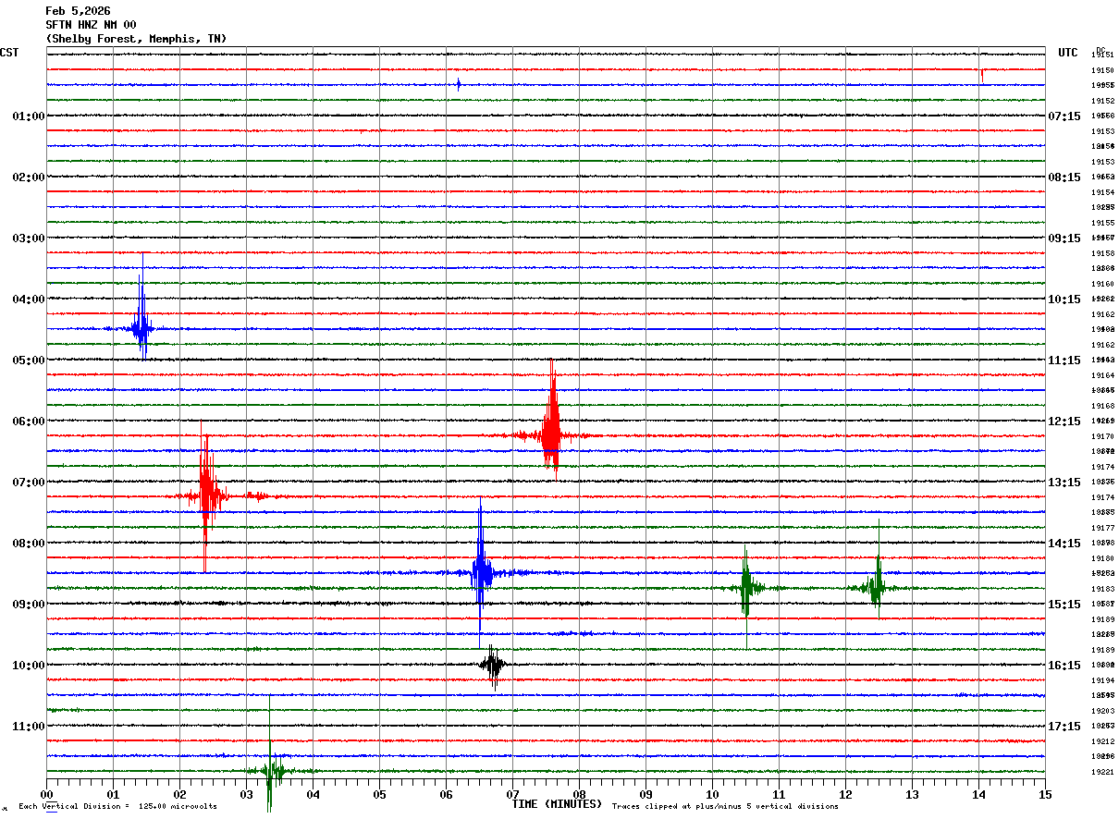Click the 'TIME (MINUTES)' axis title
Screen dimensions: 1119x819
(557, 804)
